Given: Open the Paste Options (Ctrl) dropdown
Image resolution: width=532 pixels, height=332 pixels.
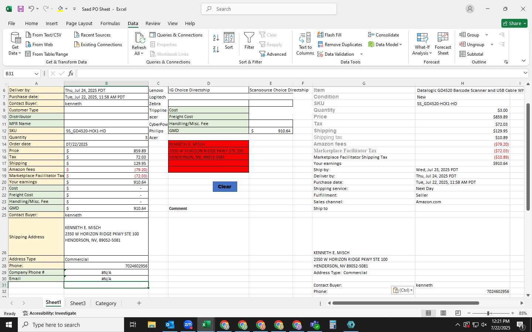Looking at the screenshot, I should click(x=402, y=290).
